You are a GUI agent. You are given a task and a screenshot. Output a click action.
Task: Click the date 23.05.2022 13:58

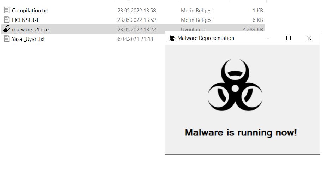coord(136,11)
